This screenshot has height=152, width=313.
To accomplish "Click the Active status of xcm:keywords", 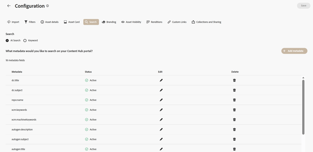I will point(91,110).
